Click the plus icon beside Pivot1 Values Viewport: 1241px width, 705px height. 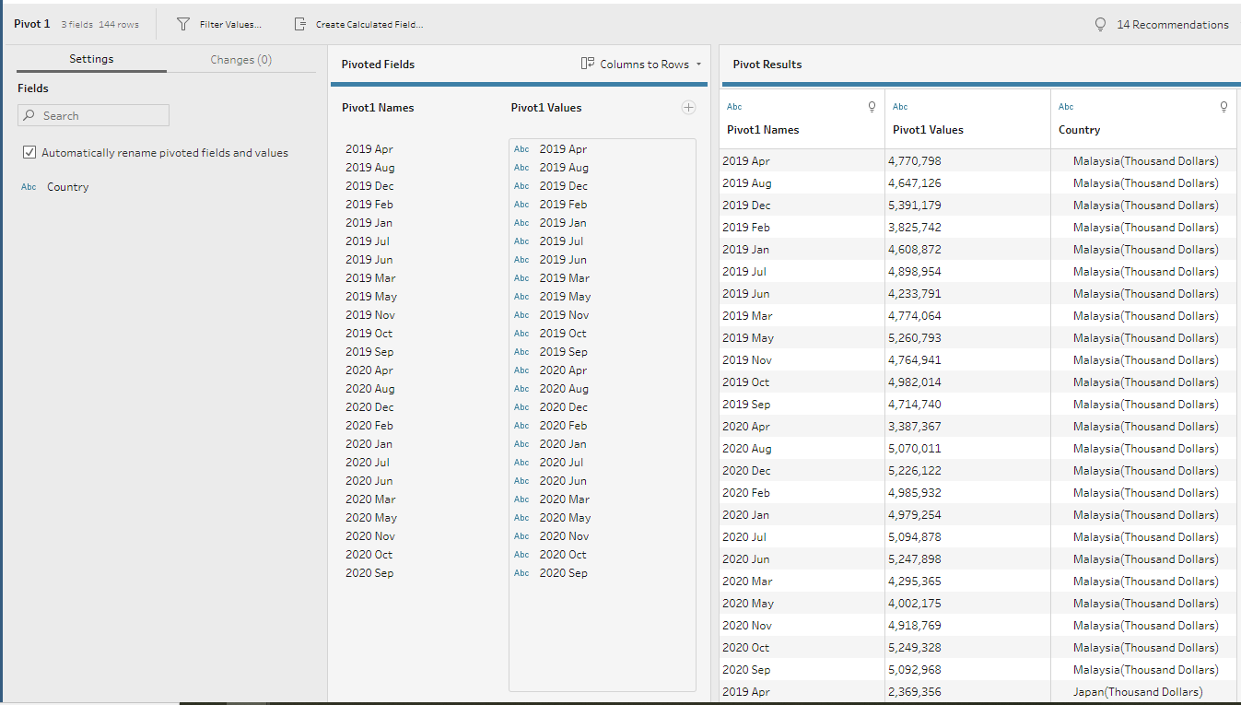[x=688, y=108]
